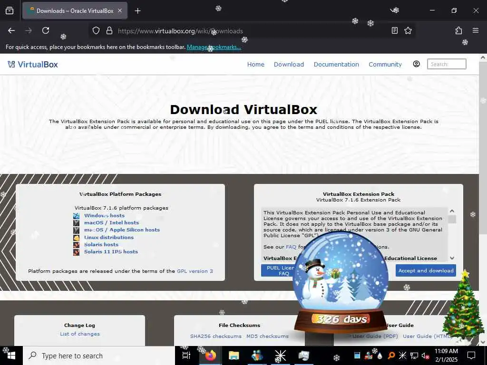Screen dimensions: 487x365
Task: Click the page vertical scrollbar thumb
Action: pos(483,148)
